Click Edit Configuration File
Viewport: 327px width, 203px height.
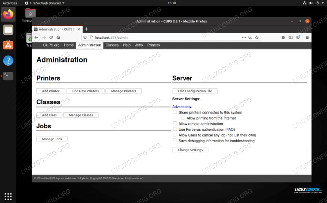pos(195,91)
